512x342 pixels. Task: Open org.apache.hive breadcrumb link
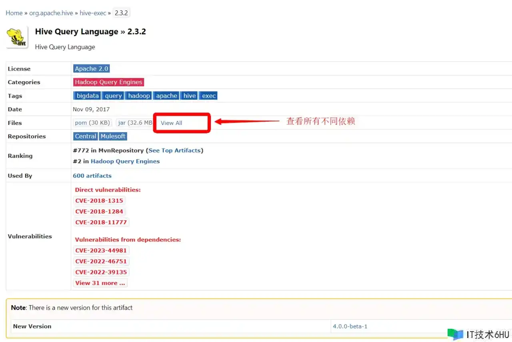51,13
